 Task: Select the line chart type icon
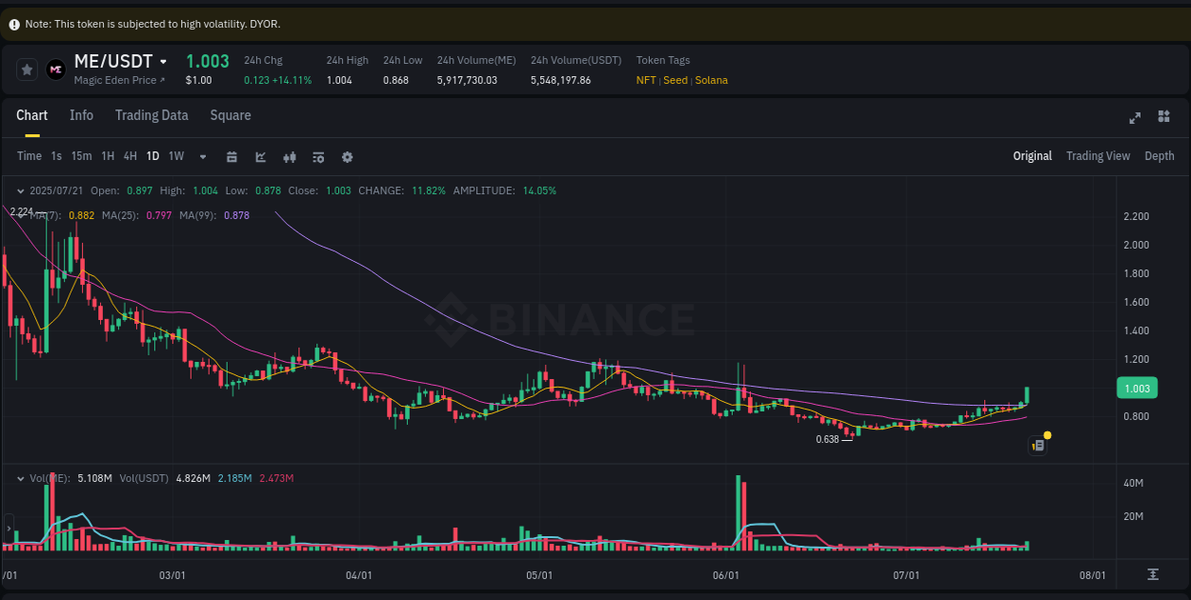click(260, 156)
